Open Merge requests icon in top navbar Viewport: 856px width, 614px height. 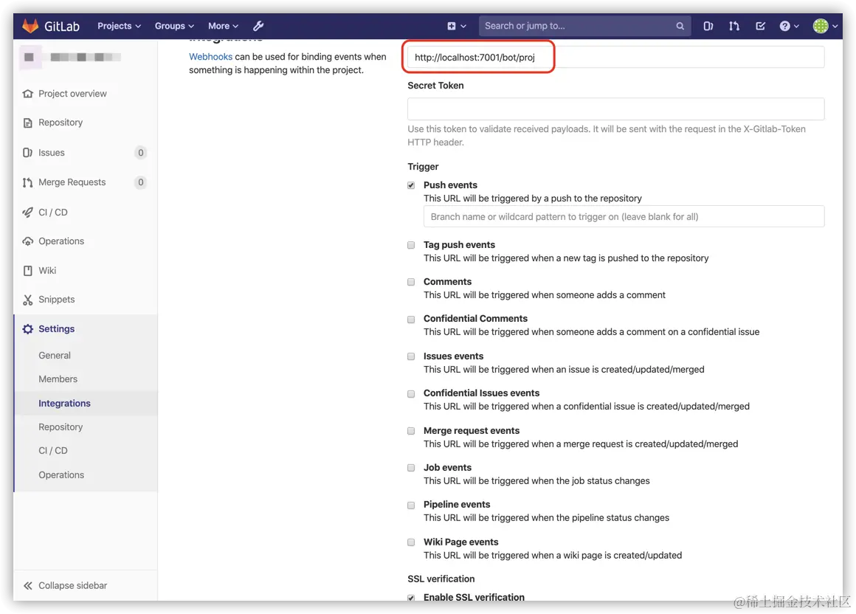tap(734, 26)
